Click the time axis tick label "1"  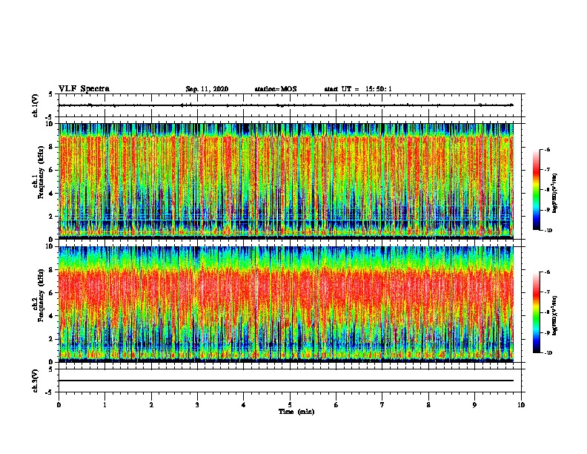[x=105, y=405]
